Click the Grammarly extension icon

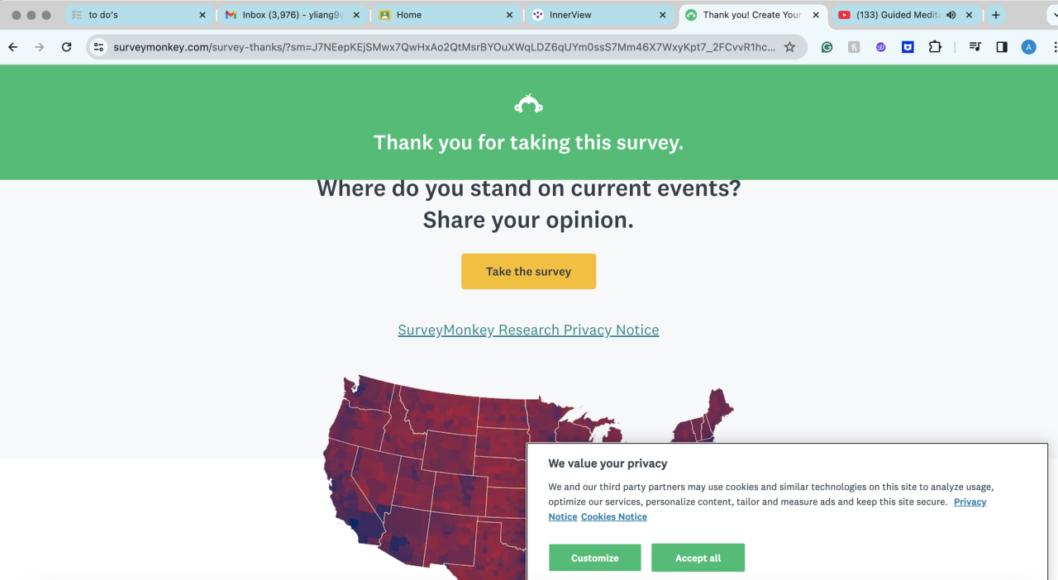(x=827, y=47)
